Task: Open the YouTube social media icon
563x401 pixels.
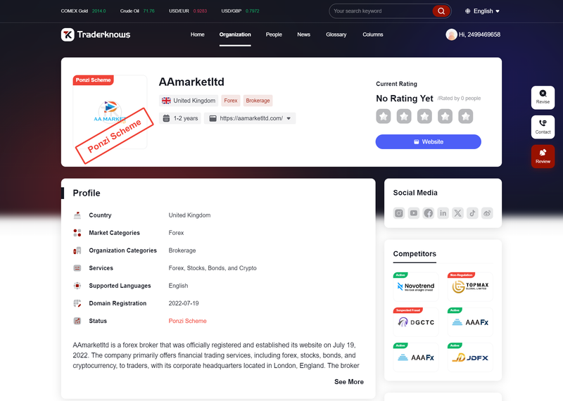Action: coord(414,213)
